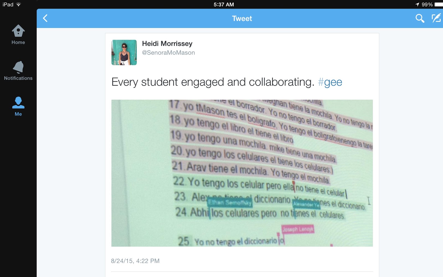Open Heidi Morrissey's profile name
Image resolution: width=443 pixels, height=277 pixels.
coord(167,43)
